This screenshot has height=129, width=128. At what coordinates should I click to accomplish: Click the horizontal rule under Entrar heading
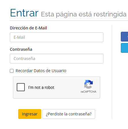click(x=69, y=20)
